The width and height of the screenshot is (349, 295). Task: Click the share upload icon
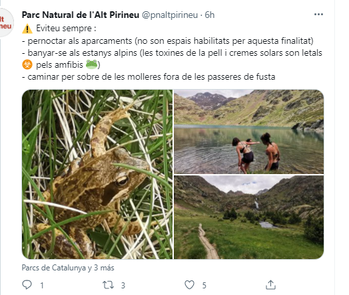click(270, 285)
